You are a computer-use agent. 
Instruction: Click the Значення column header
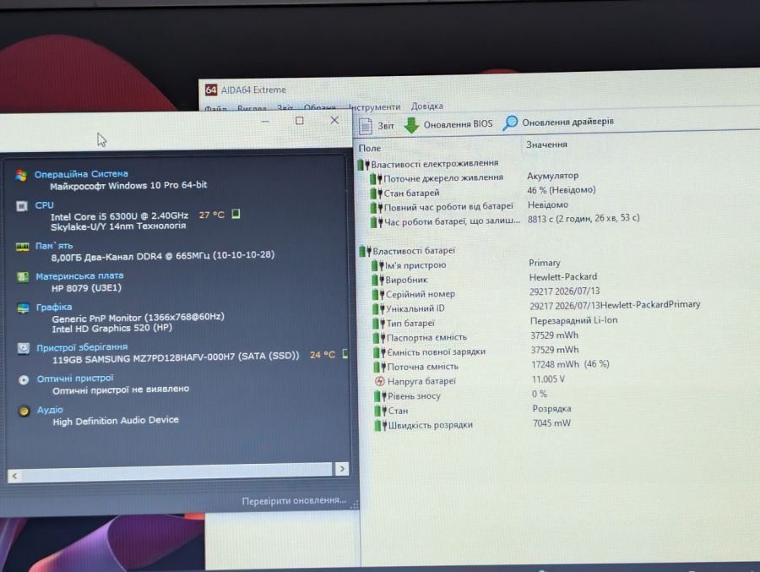pos(546,144)
